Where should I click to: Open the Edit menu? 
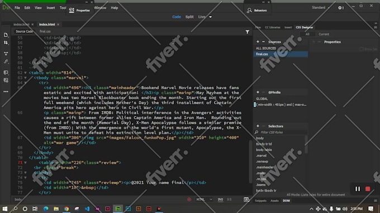coord(27,8)
